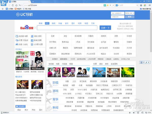This screenshot has width=152, height=114.
Task: Toggle the lightning speed mode icon
Action: tap(110, 5)
